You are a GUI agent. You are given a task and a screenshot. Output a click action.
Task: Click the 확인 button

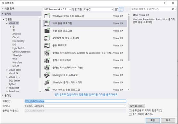(153, 120)
